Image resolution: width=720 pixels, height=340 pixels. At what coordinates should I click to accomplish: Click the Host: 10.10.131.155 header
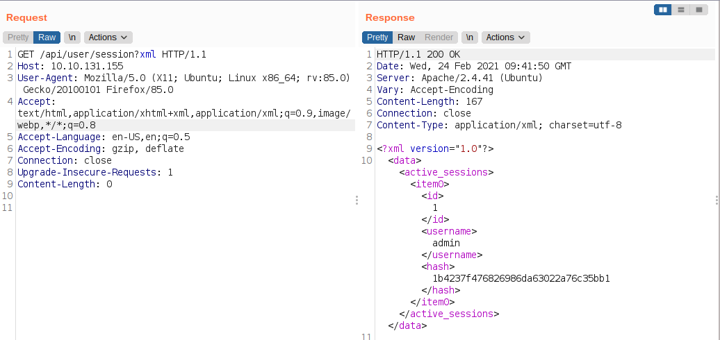tap(70, 67)
